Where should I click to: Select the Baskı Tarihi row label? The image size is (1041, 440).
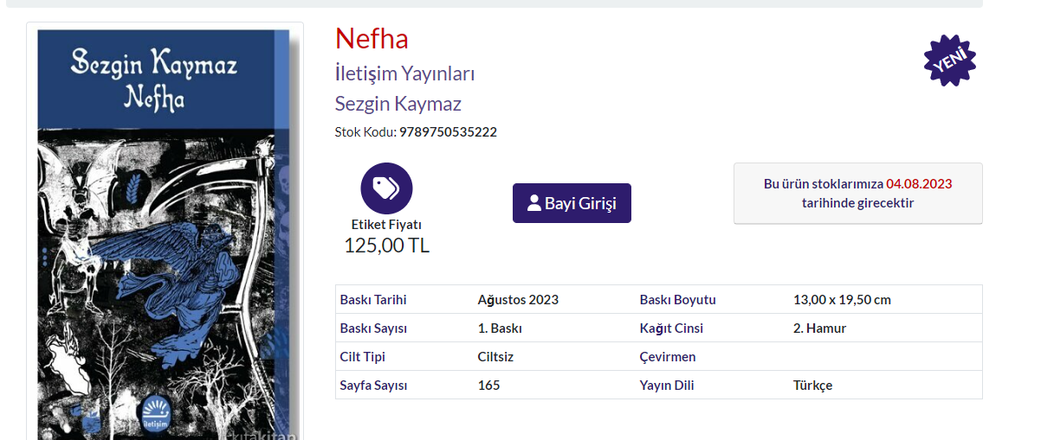coord(373,300)
